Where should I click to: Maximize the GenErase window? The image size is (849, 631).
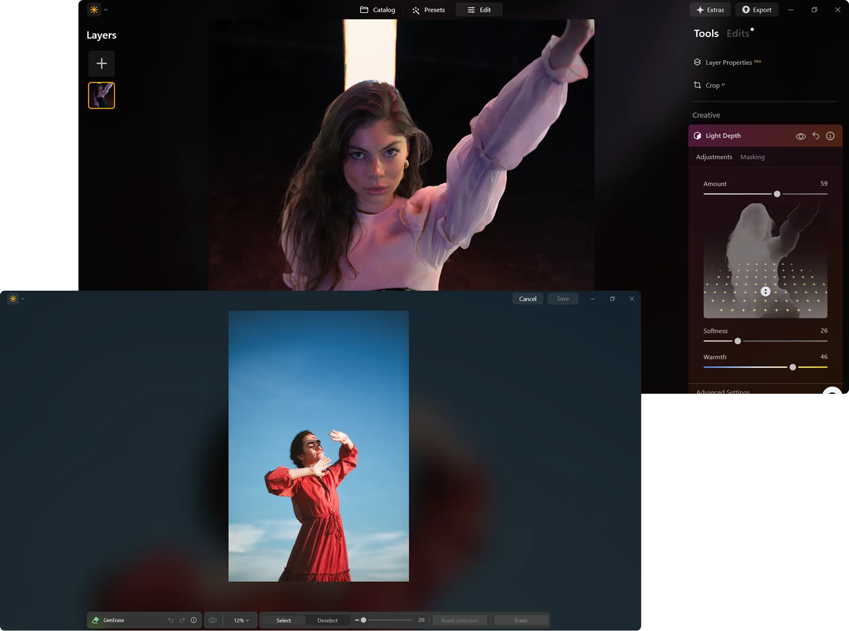(x=613, y=299)
